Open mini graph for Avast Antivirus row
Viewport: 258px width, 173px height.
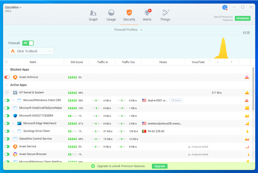(247, 77)
